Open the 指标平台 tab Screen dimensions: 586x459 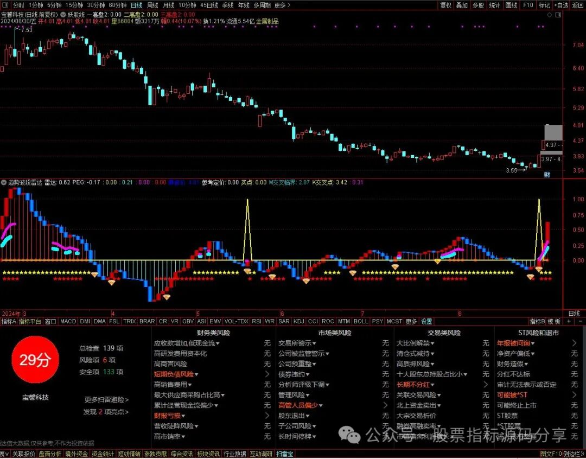coord(30,321)
